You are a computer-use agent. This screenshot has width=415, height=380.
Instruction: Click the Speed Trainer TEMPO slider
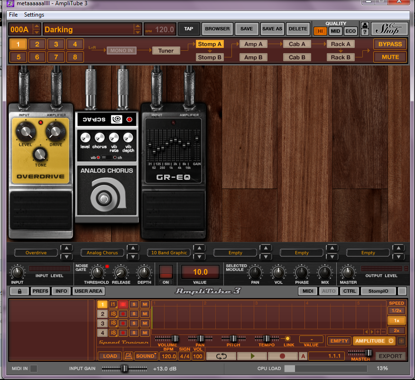coord(267,338)
